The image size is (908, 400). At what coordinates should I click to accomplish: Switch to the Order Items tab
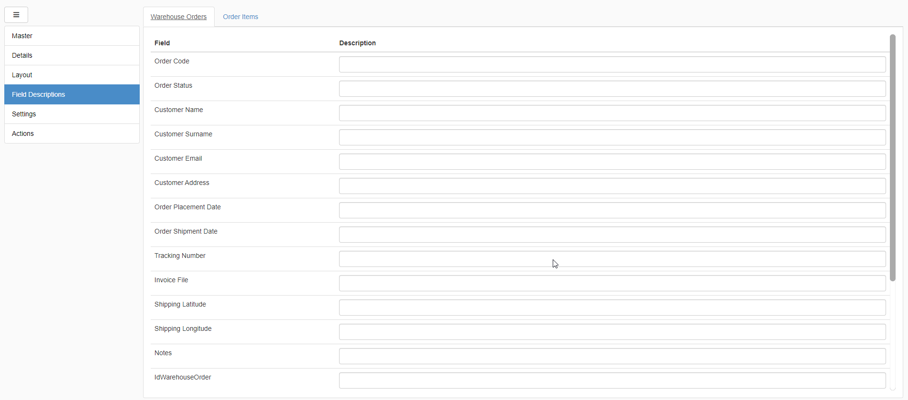click(240, 17)
